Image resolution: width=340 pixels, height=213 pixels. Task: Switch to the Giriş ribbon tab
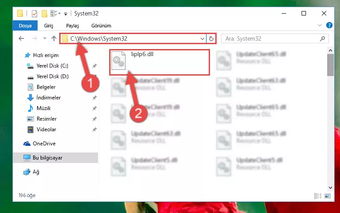pos(49,26)
